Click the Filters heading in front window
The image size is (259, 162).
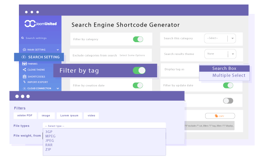(x=20, y=108)
